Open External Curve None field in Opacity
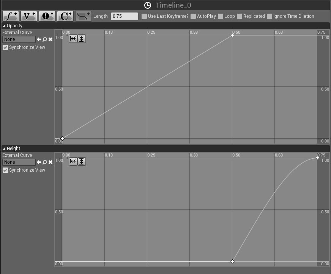 pyautogui.click(x=19, y=39)
